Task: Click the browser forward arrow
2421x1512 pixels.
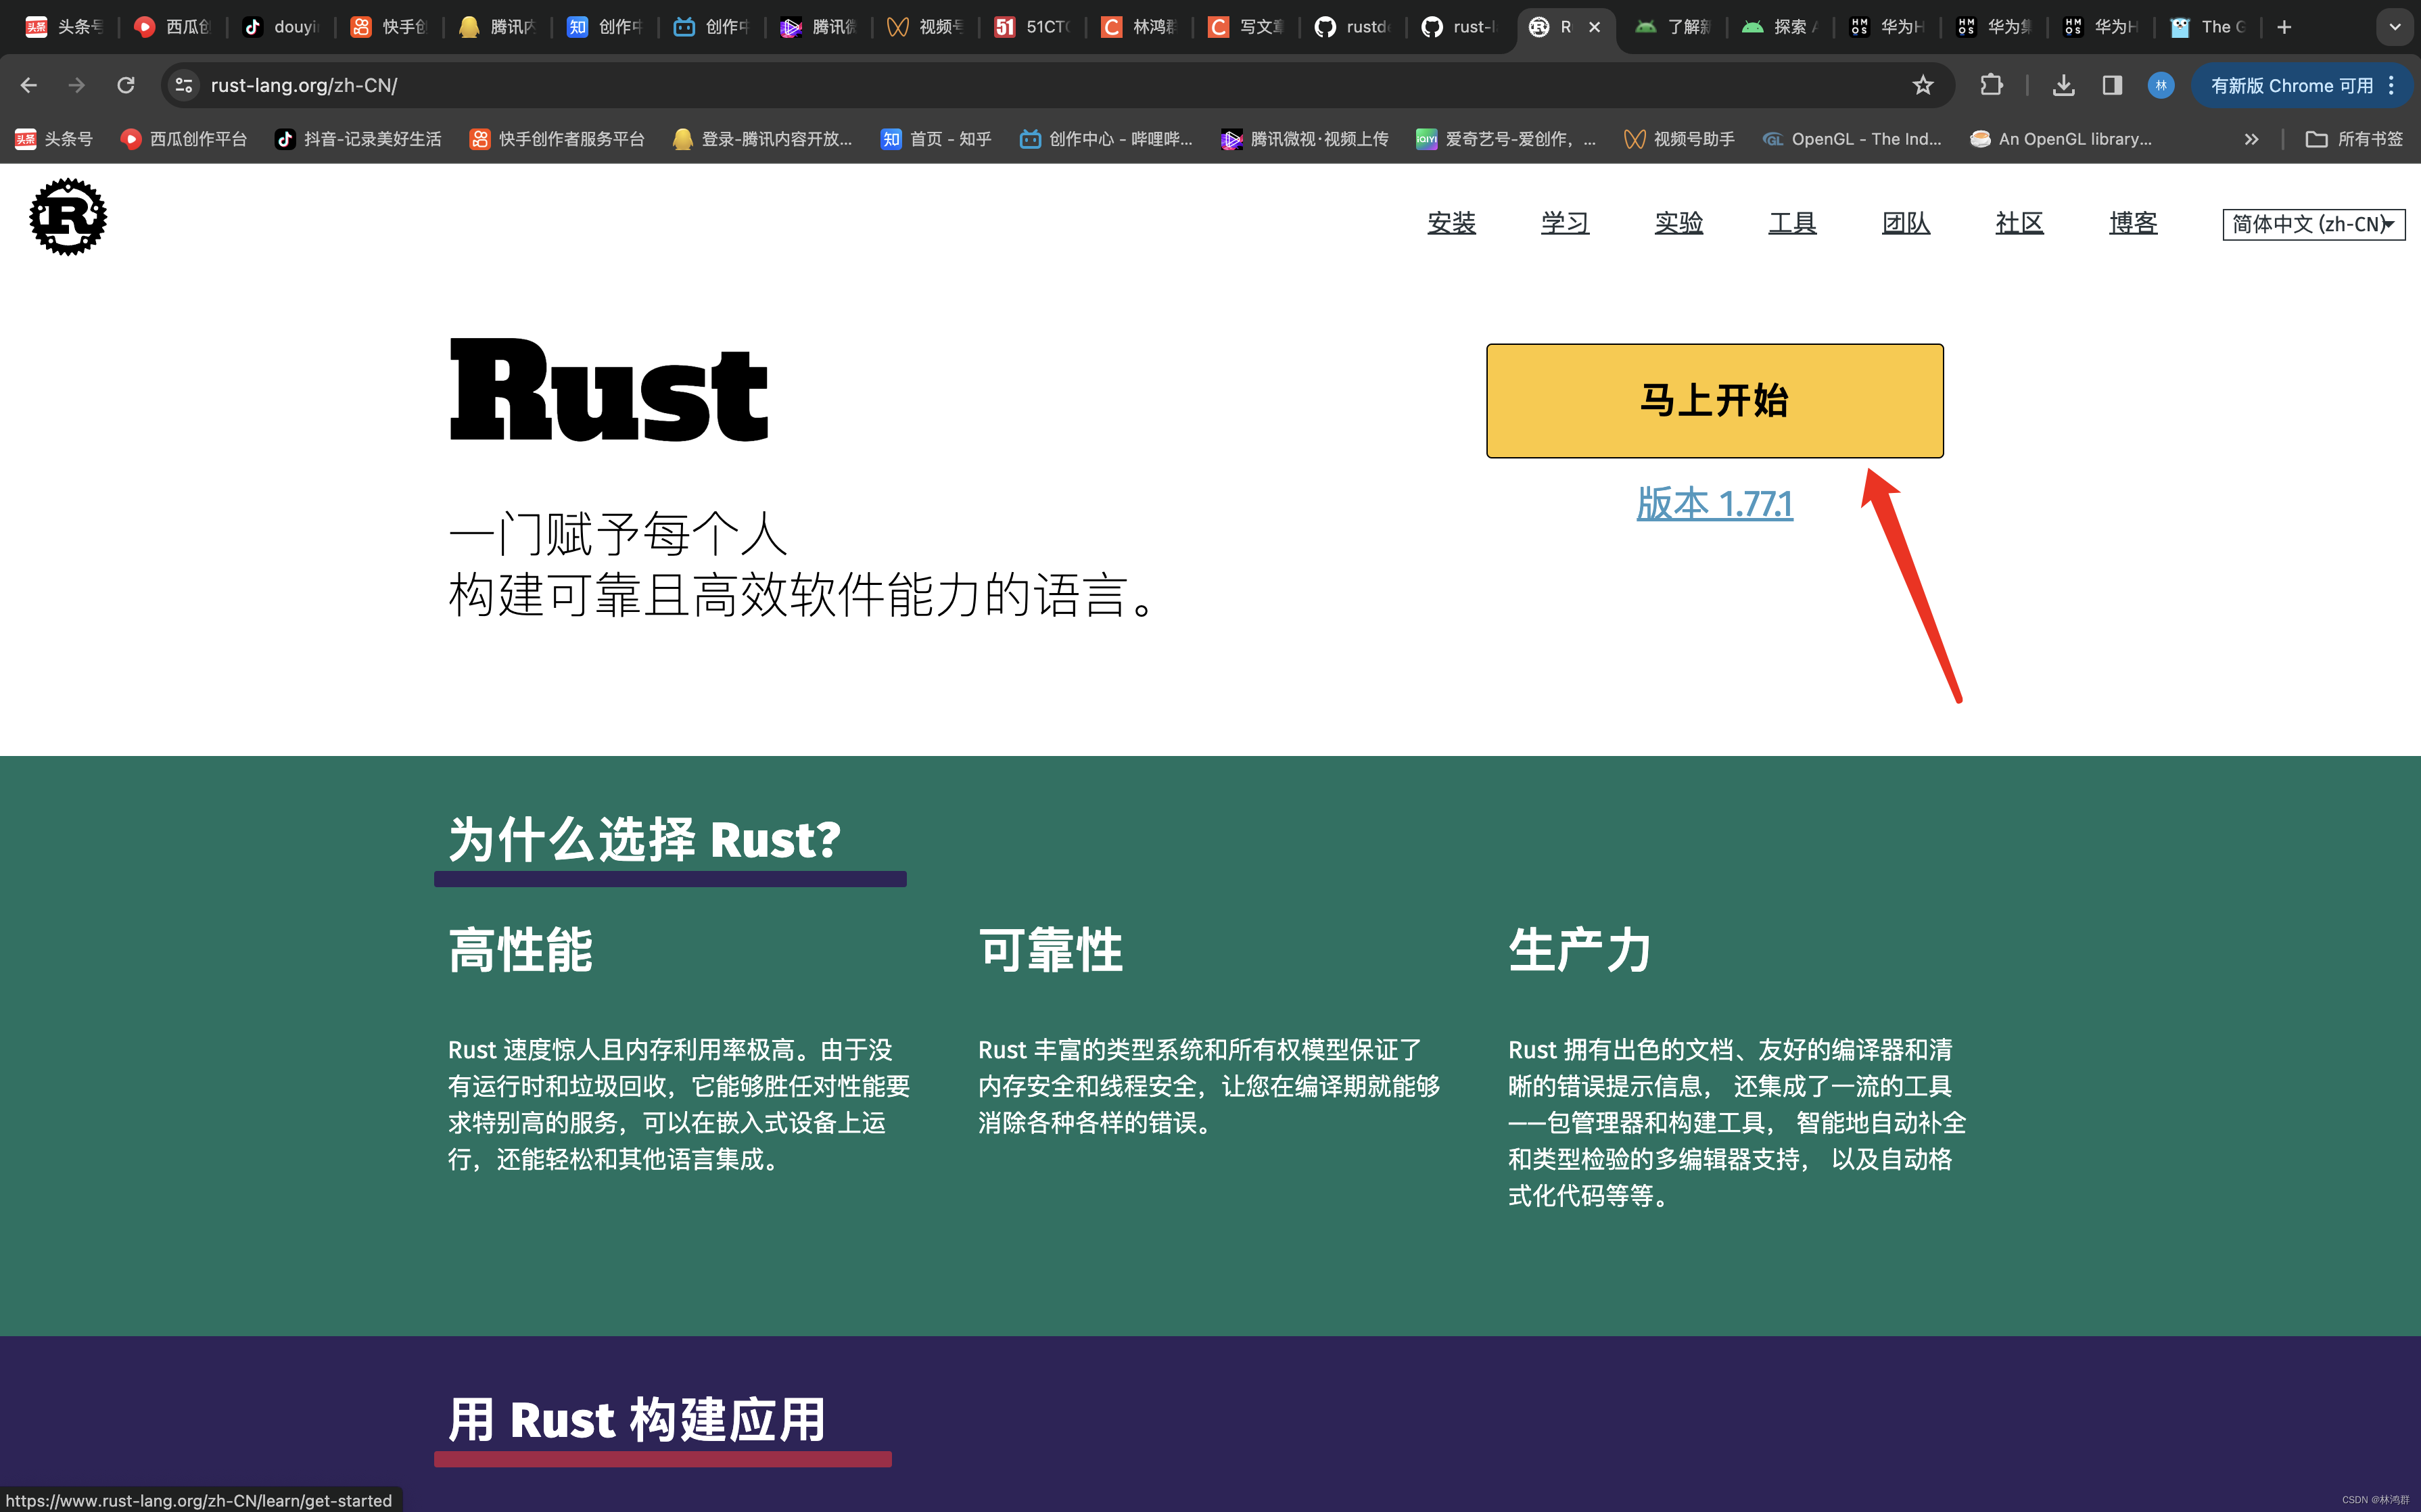Action: tap(77, 85)
